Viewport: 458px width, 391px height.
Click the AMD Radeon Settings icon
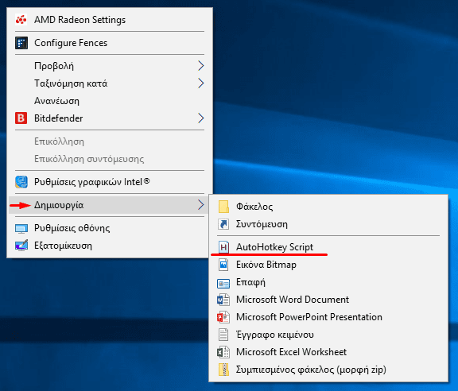click(x=21, y=20)
